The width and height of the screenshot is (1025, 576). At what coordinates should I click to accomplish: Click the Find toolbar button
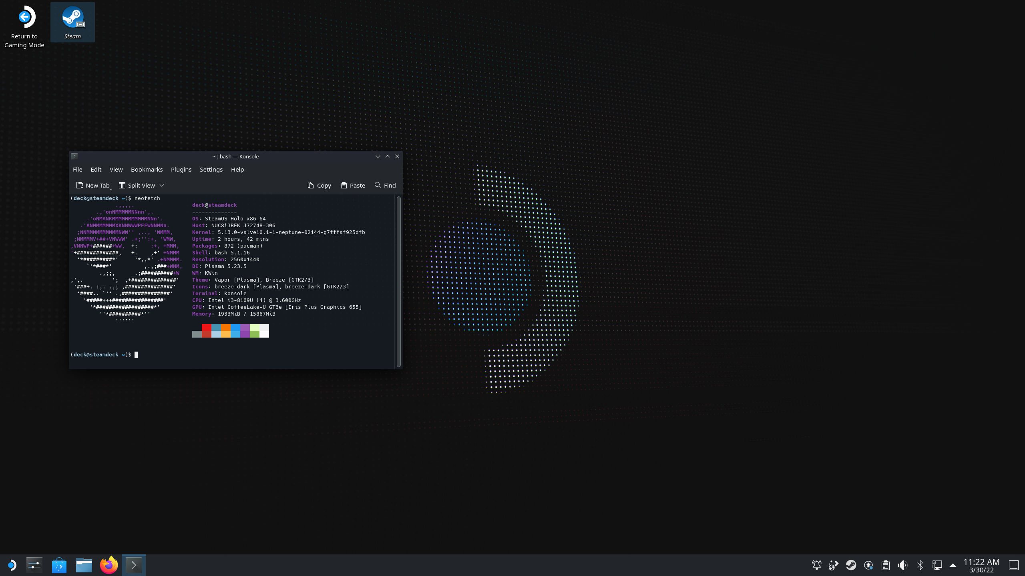point(385,186)
